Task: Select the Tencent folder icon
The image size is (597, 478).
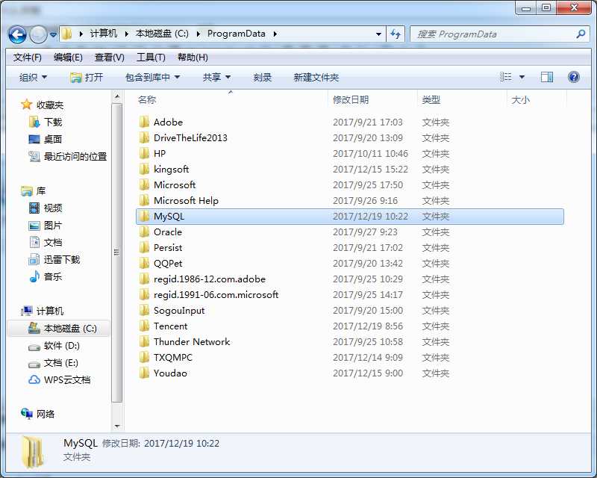Action: click(x=144, y=326)
